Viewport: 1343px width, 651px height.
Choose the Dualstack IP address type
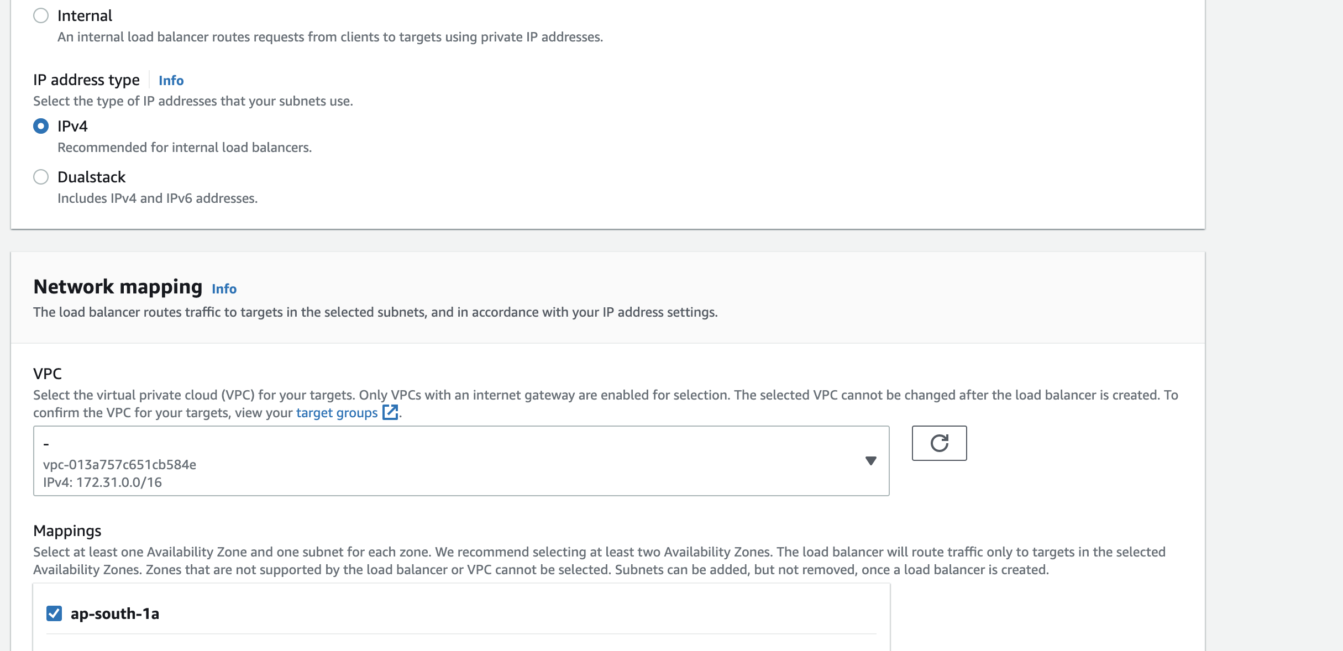(x=41, y=176)
